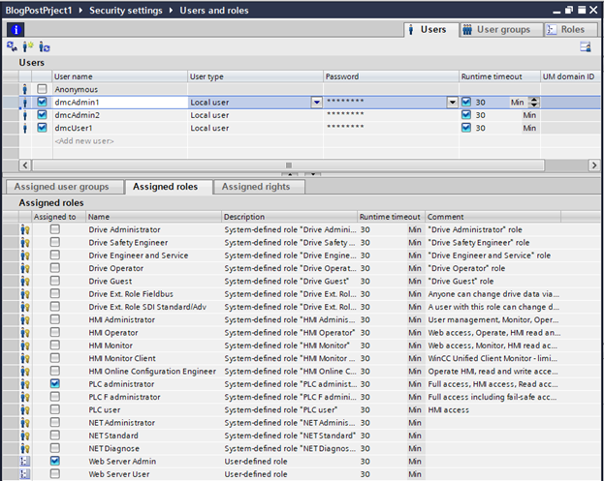Click the dmcAdmin1 user name field
Screen dimensions: 604x481
tap(116, 102)
